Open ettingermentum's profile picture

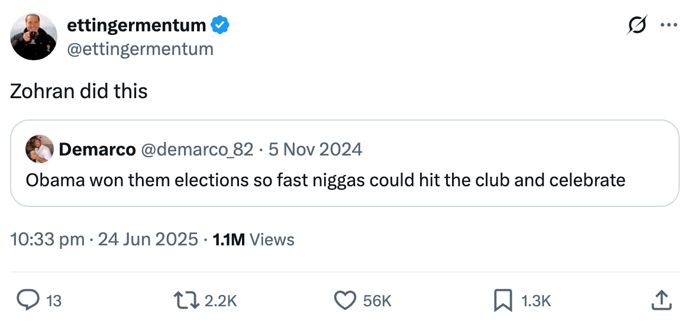(34, 37)
